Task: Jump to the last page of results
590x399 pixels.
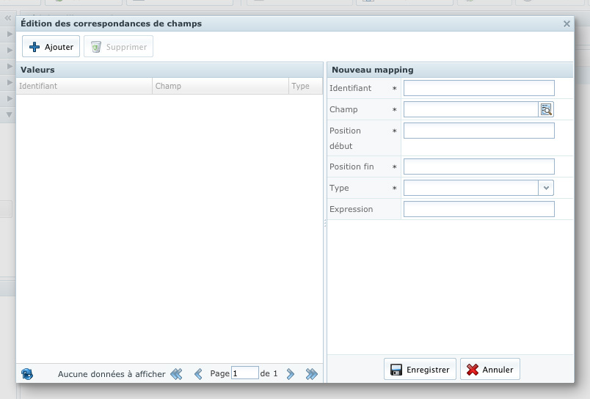Action: (312, 374)
